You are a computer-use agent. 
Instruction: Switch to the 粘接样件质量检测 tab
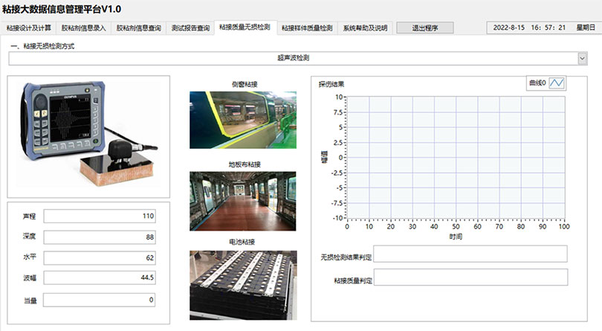click(307, 28)
